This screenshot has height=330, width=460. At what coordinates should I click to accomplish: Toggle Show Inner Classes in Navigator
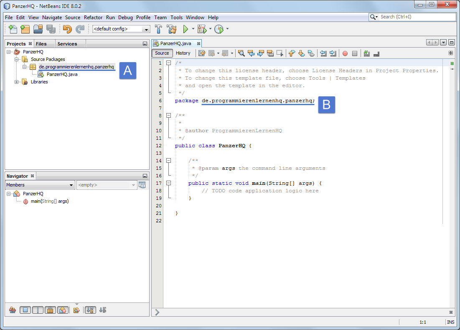point(63,310)
